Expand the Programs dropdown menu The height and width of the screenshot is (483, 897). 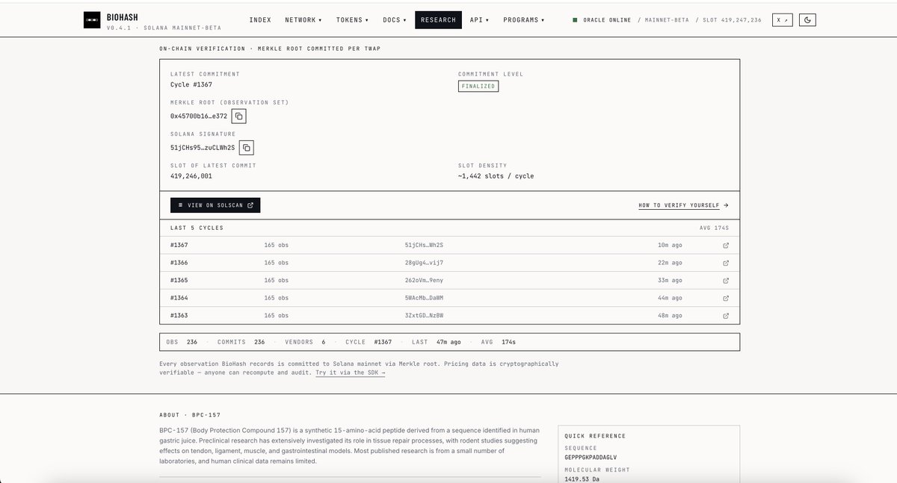point(524,20)
